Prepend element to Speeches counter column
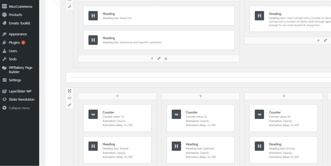The image size is (331, 166). pyautogui.click(x=200, y=96)
